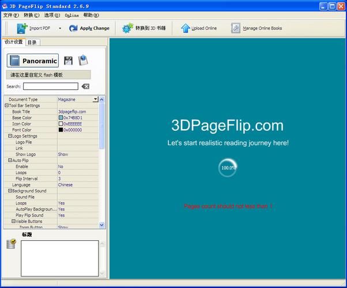347x288 pixels.
Task: Collapse the Tool Bar Settings group
Action: pyautogui.click(x=7, y=105)
